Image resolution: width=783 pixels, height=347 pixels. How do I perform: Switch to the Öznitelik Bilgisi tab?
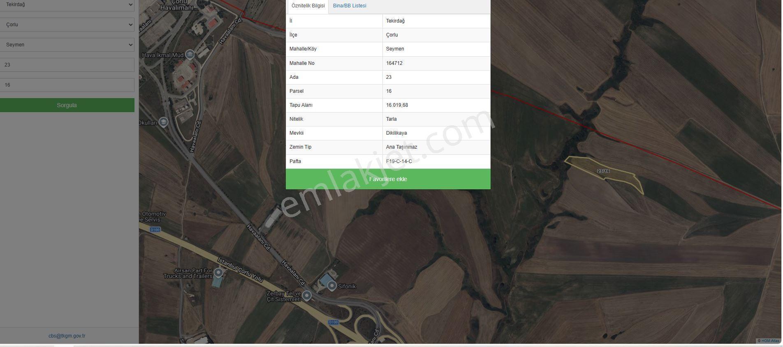tap(308, 6)
